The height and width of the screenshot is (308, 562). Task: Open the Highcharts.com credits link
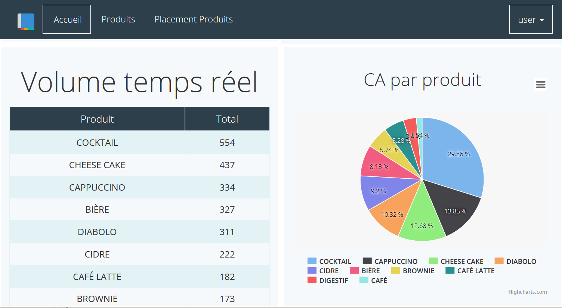coord(527,292)
